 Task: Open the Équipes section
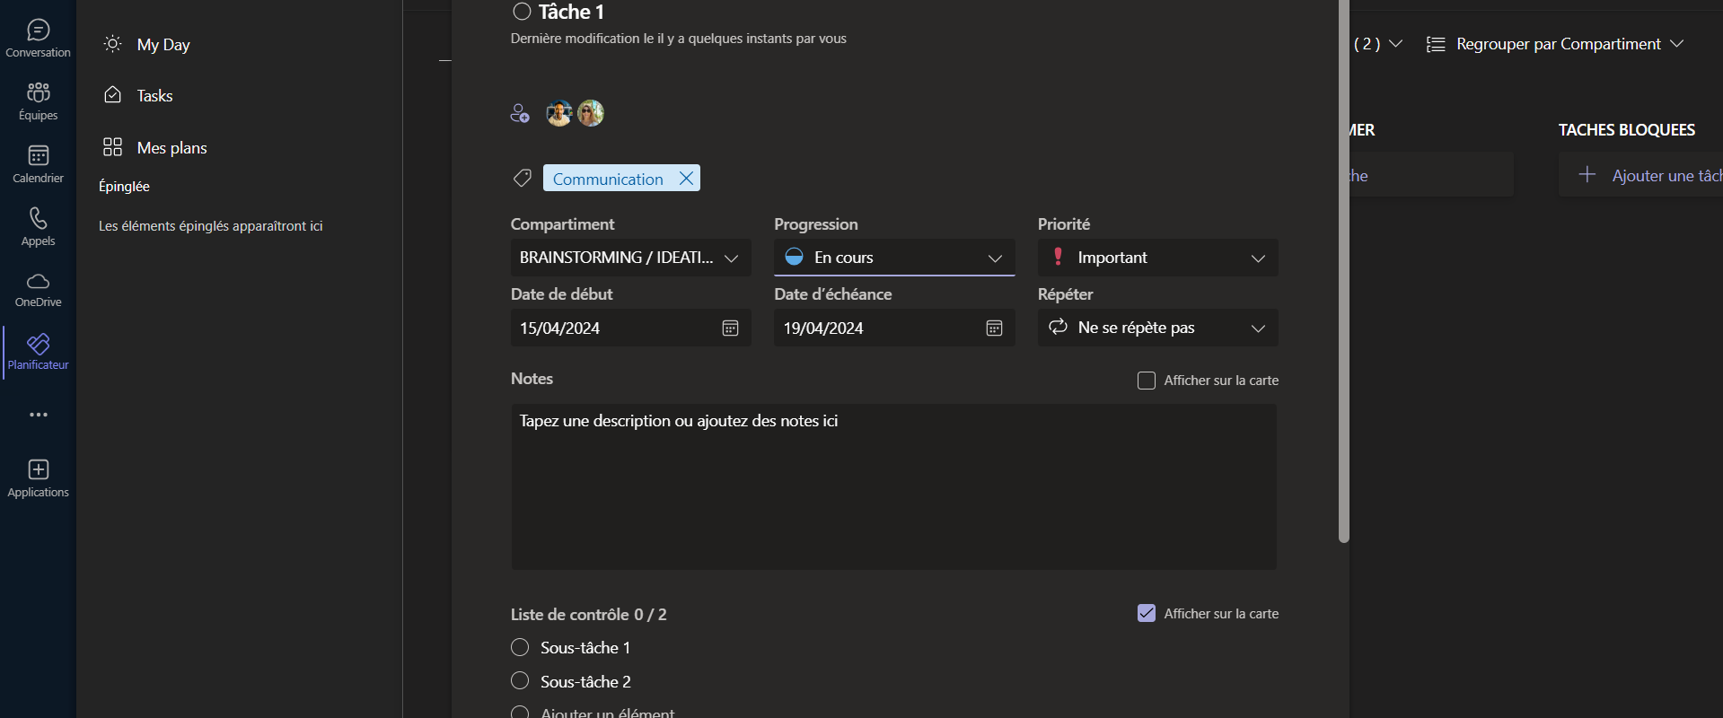38,101
